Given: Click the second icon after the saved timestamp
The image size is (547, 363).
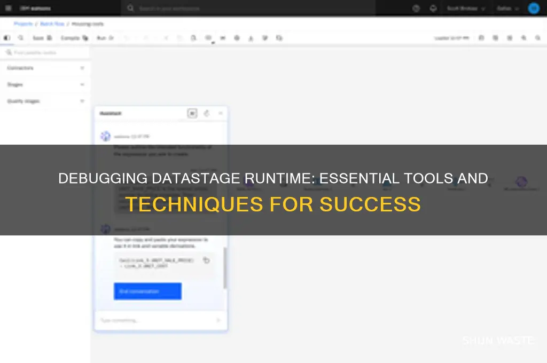Looking at the screenshot, I should click(495, 38).
